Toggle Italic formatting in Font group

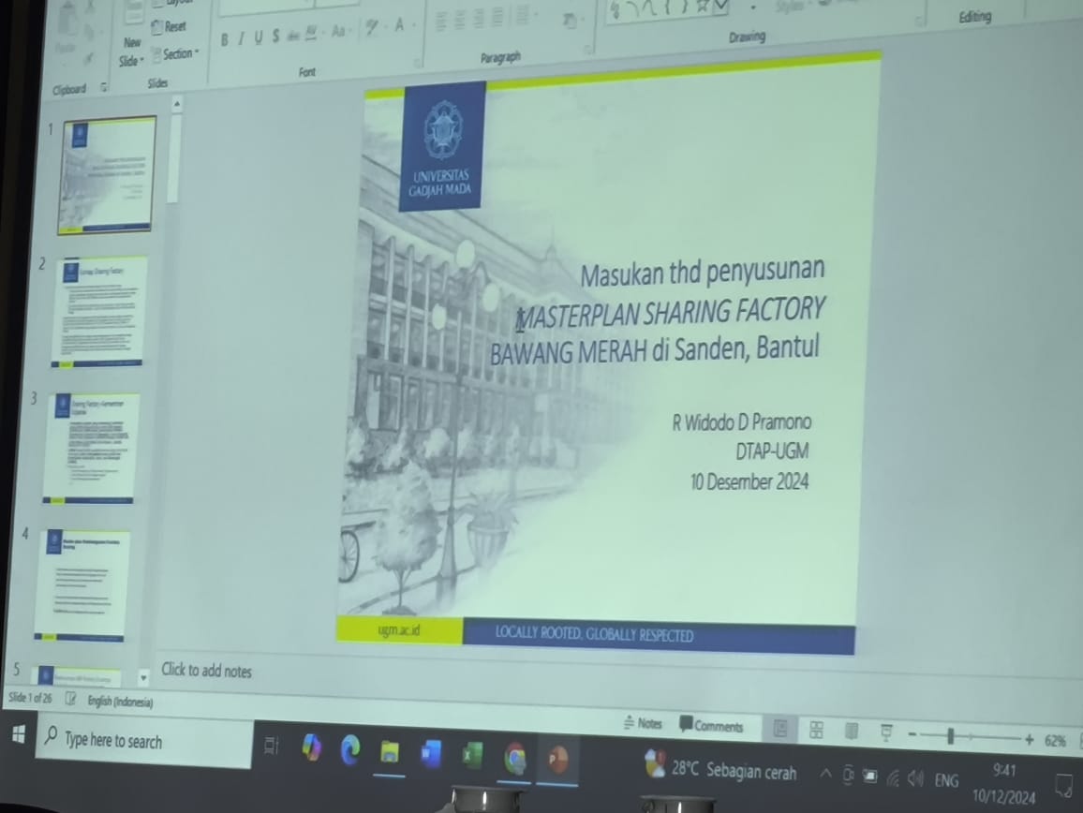tap(241, 39)
